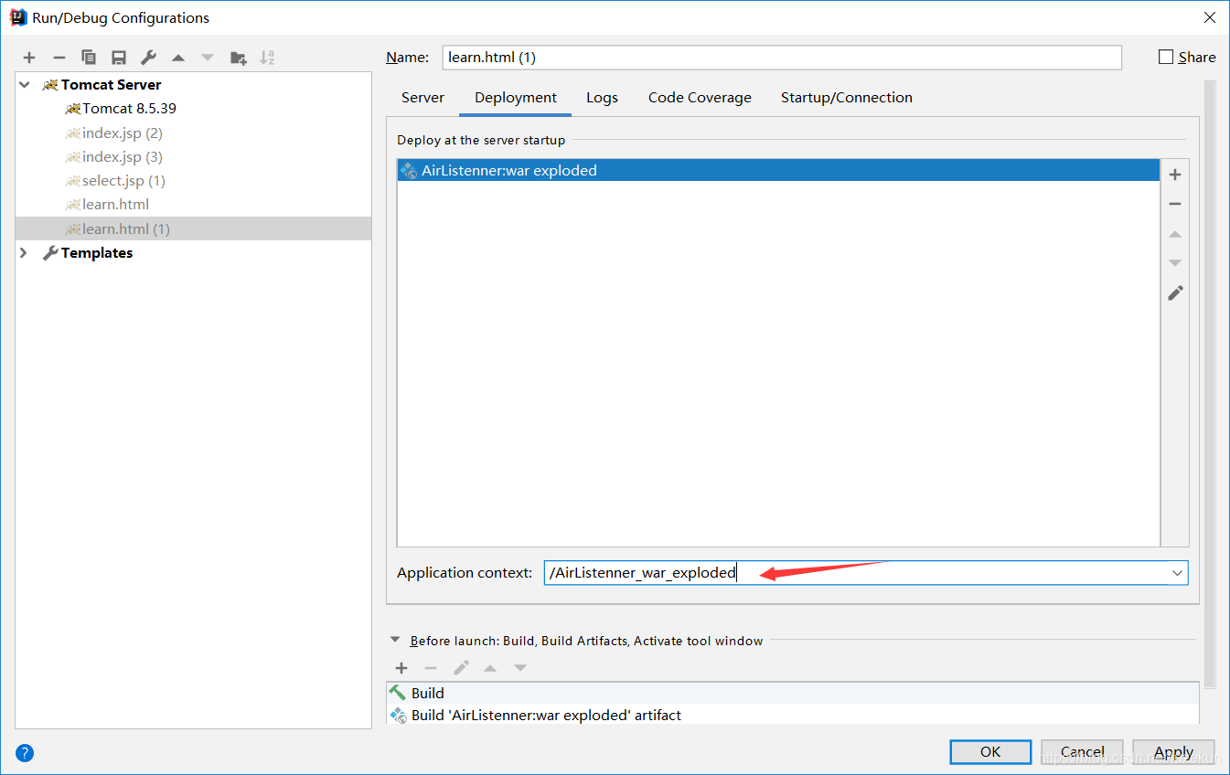Image resolution: width=1230 pixels, height=775 pixels.
Task: Select Build 'AirListenner:war exploded' artifact row
Action: coord(792,715)
